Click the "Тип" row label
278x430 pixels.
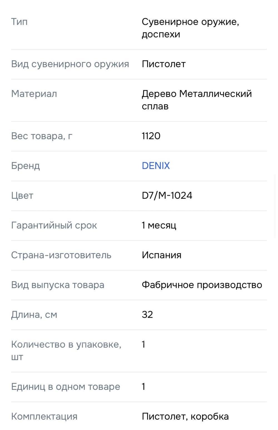pos(19,22)
